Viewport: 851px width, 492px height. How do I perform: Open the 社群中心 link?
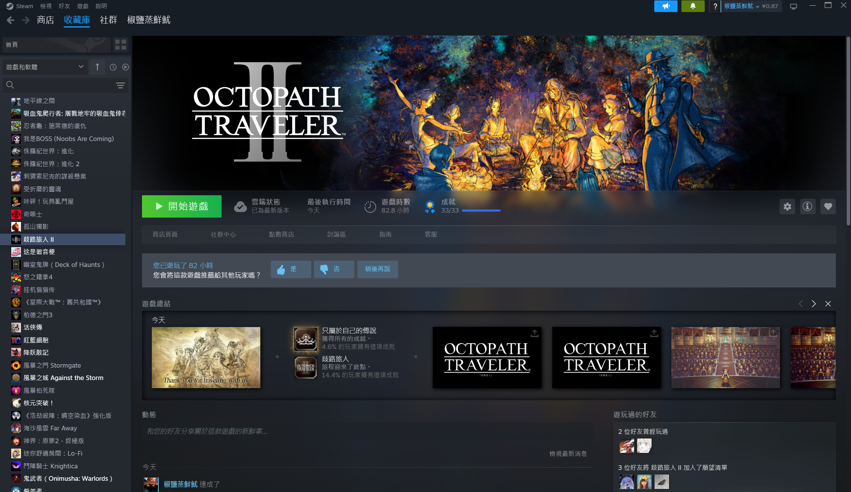(x=223, y=234)
